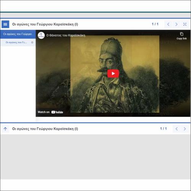The width and height of the screenshot is (191, 191).
Task: Go to previous page in bottom footer
Action: (x=176, y=129)
